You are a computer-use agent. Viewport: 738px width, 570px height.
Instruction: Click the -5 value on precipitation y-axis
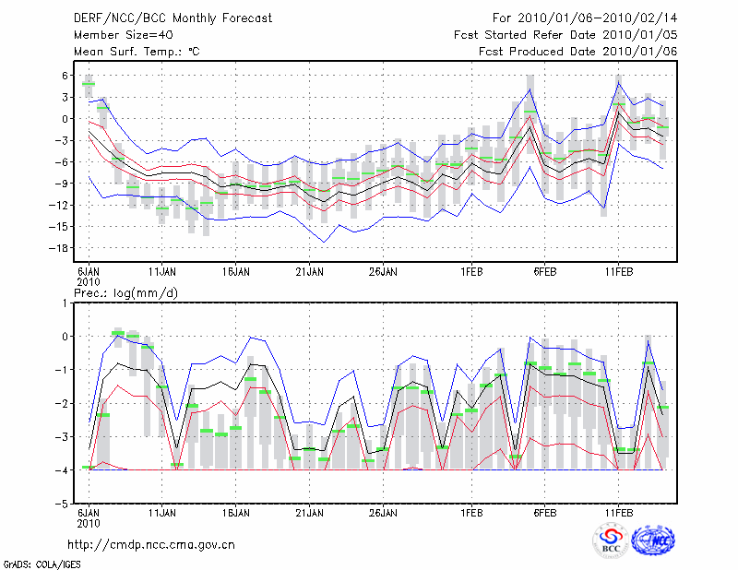coord(63,505)
